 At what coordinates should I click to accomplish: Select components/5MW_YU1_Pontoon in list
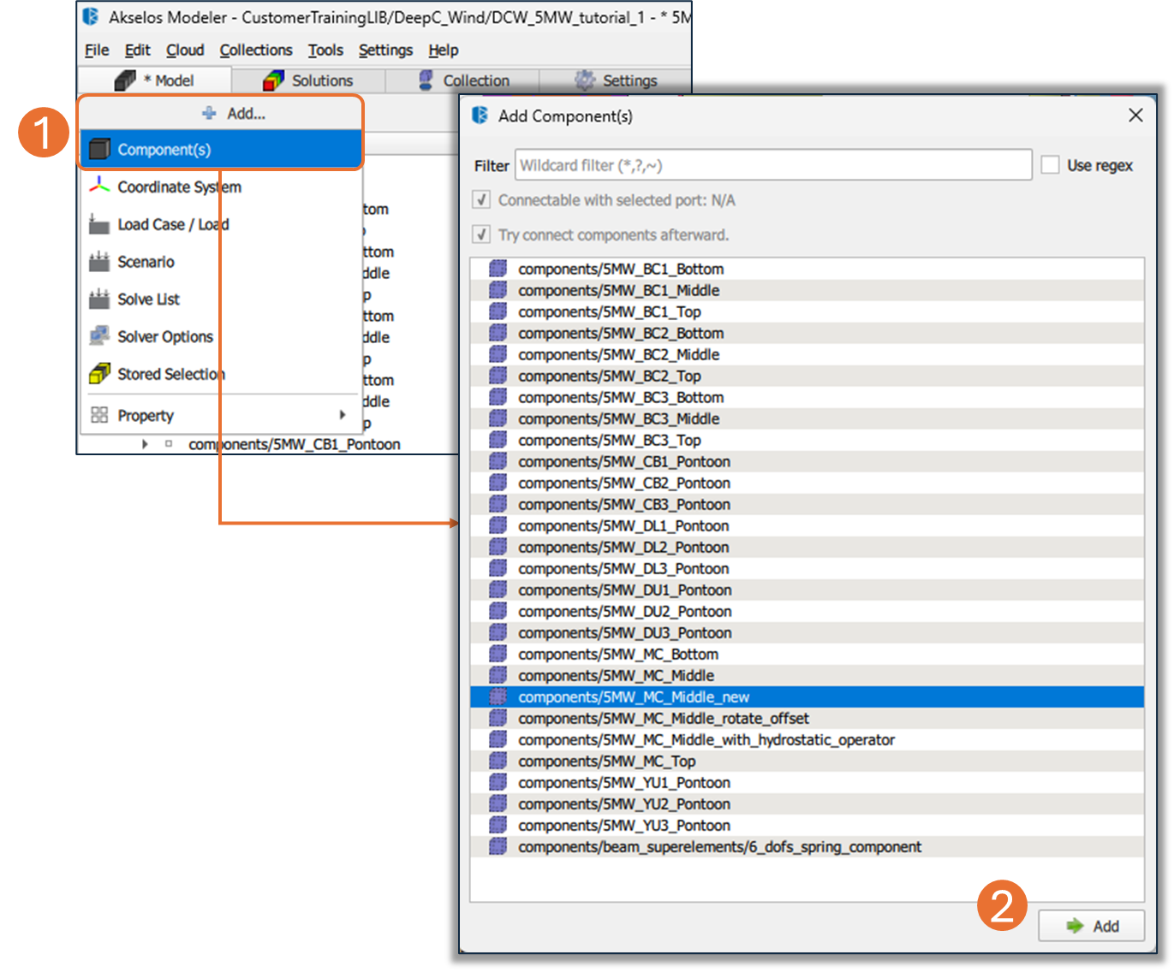click(x=807, y=782)
